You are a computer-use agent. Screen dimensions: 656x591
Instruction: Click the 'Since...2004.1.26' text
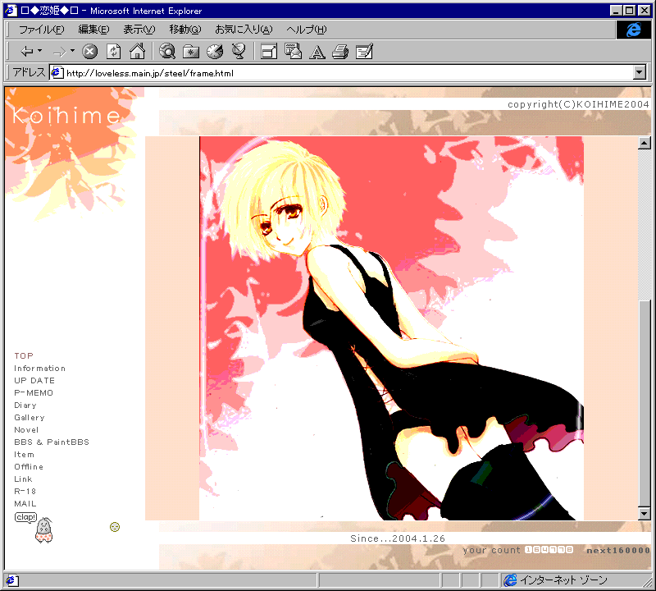[x=398, y=538]
